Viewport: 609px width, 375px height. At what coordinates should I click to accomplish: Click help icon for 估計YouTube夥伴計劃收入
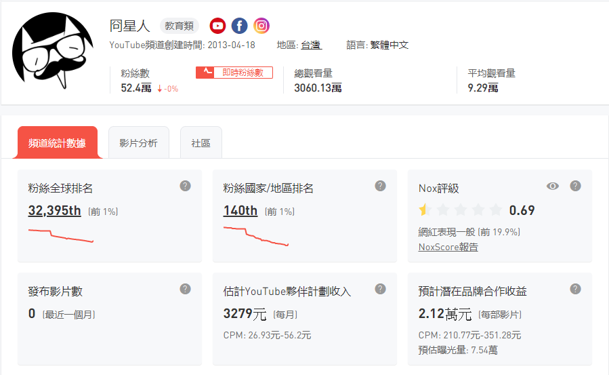(x=380, y=289)
